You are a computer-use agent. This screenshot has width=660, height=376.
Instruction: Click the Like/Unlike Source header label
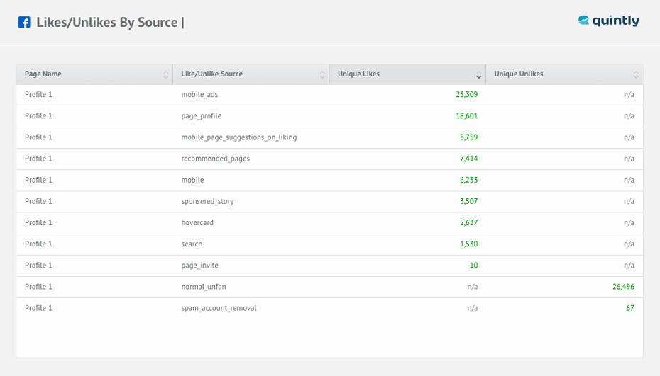[211, 74]
